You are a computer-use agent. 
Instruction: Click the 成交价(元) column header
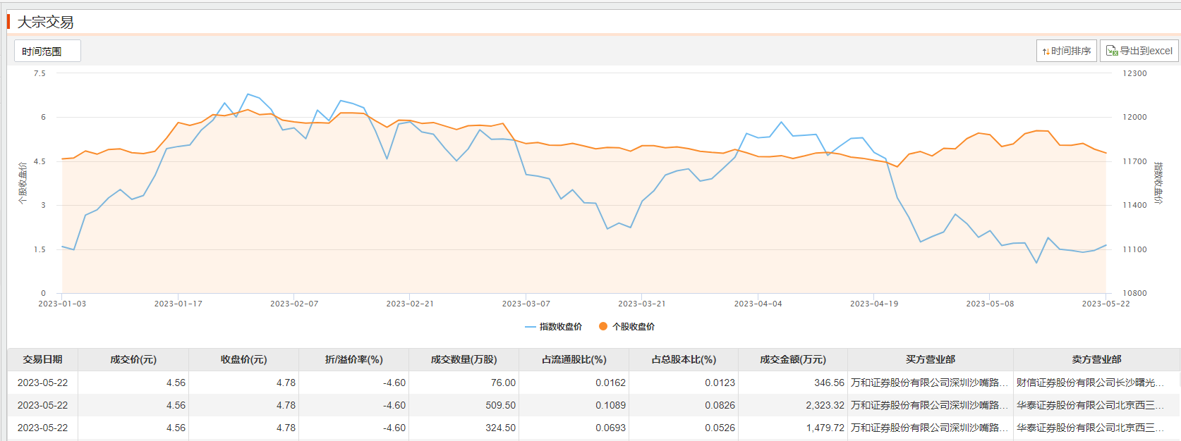(133, 359)
